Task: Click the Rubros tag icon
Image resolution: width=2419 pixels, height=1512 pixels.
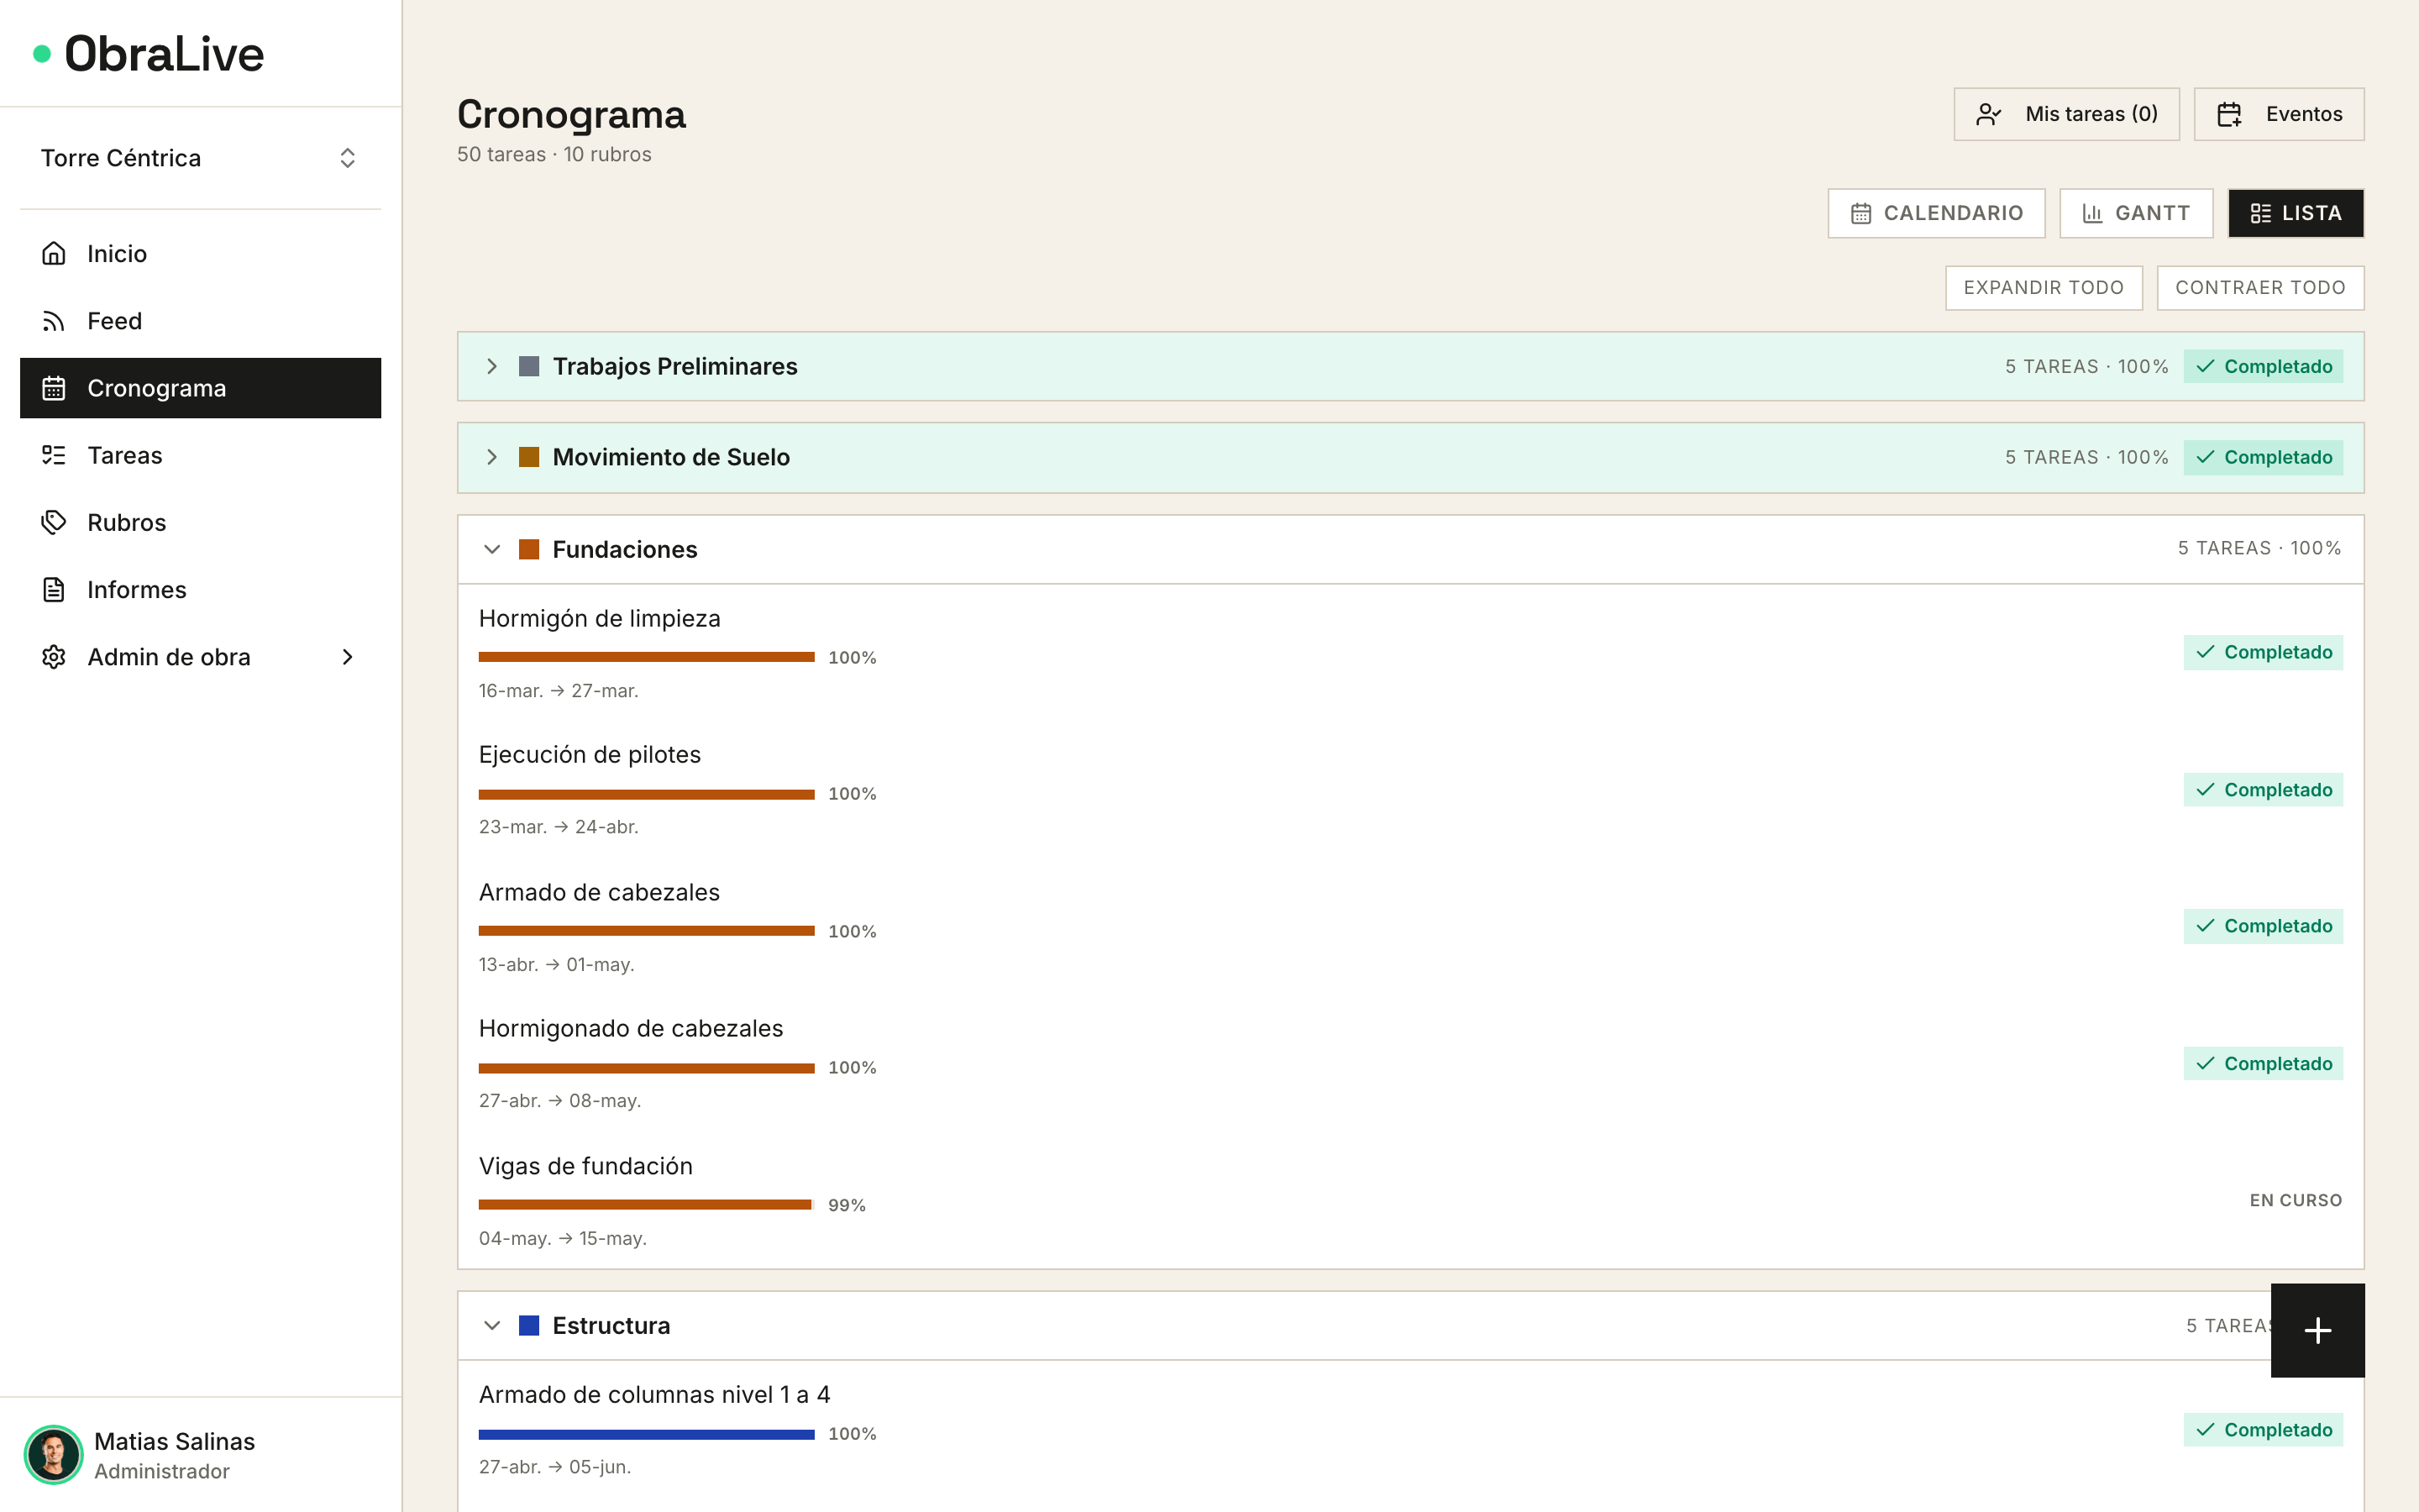Action: pyautogui.click(x=54, y=522)
